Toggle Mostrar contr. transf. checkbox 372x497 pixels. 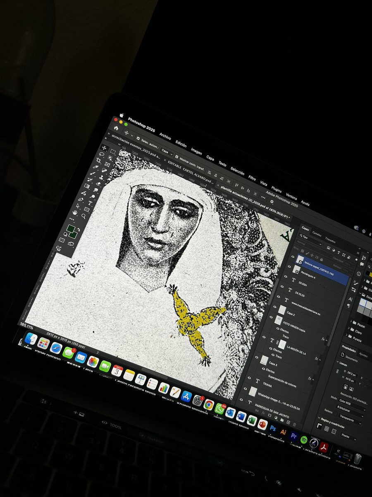tap(176, 157)
